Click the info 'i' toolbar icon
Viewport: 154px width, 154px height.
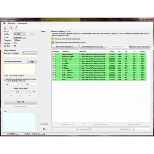(16, 27)
